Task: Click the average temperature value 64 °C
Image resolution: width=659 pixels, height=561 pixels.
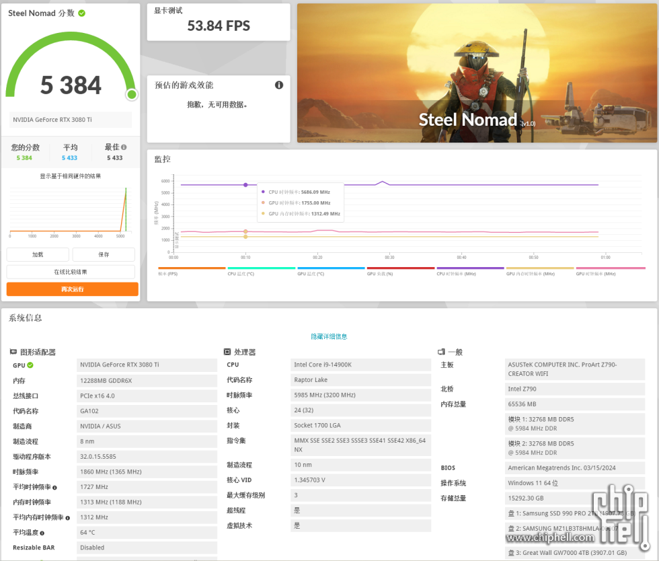Action: point(147,532)
